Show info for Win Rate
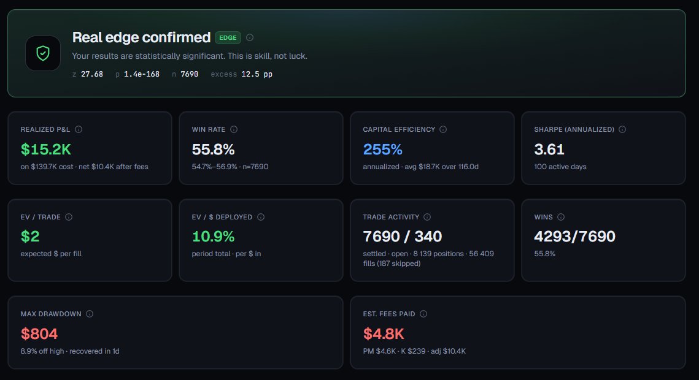Viewport: 699px width, 380px height. click(234, 129)
